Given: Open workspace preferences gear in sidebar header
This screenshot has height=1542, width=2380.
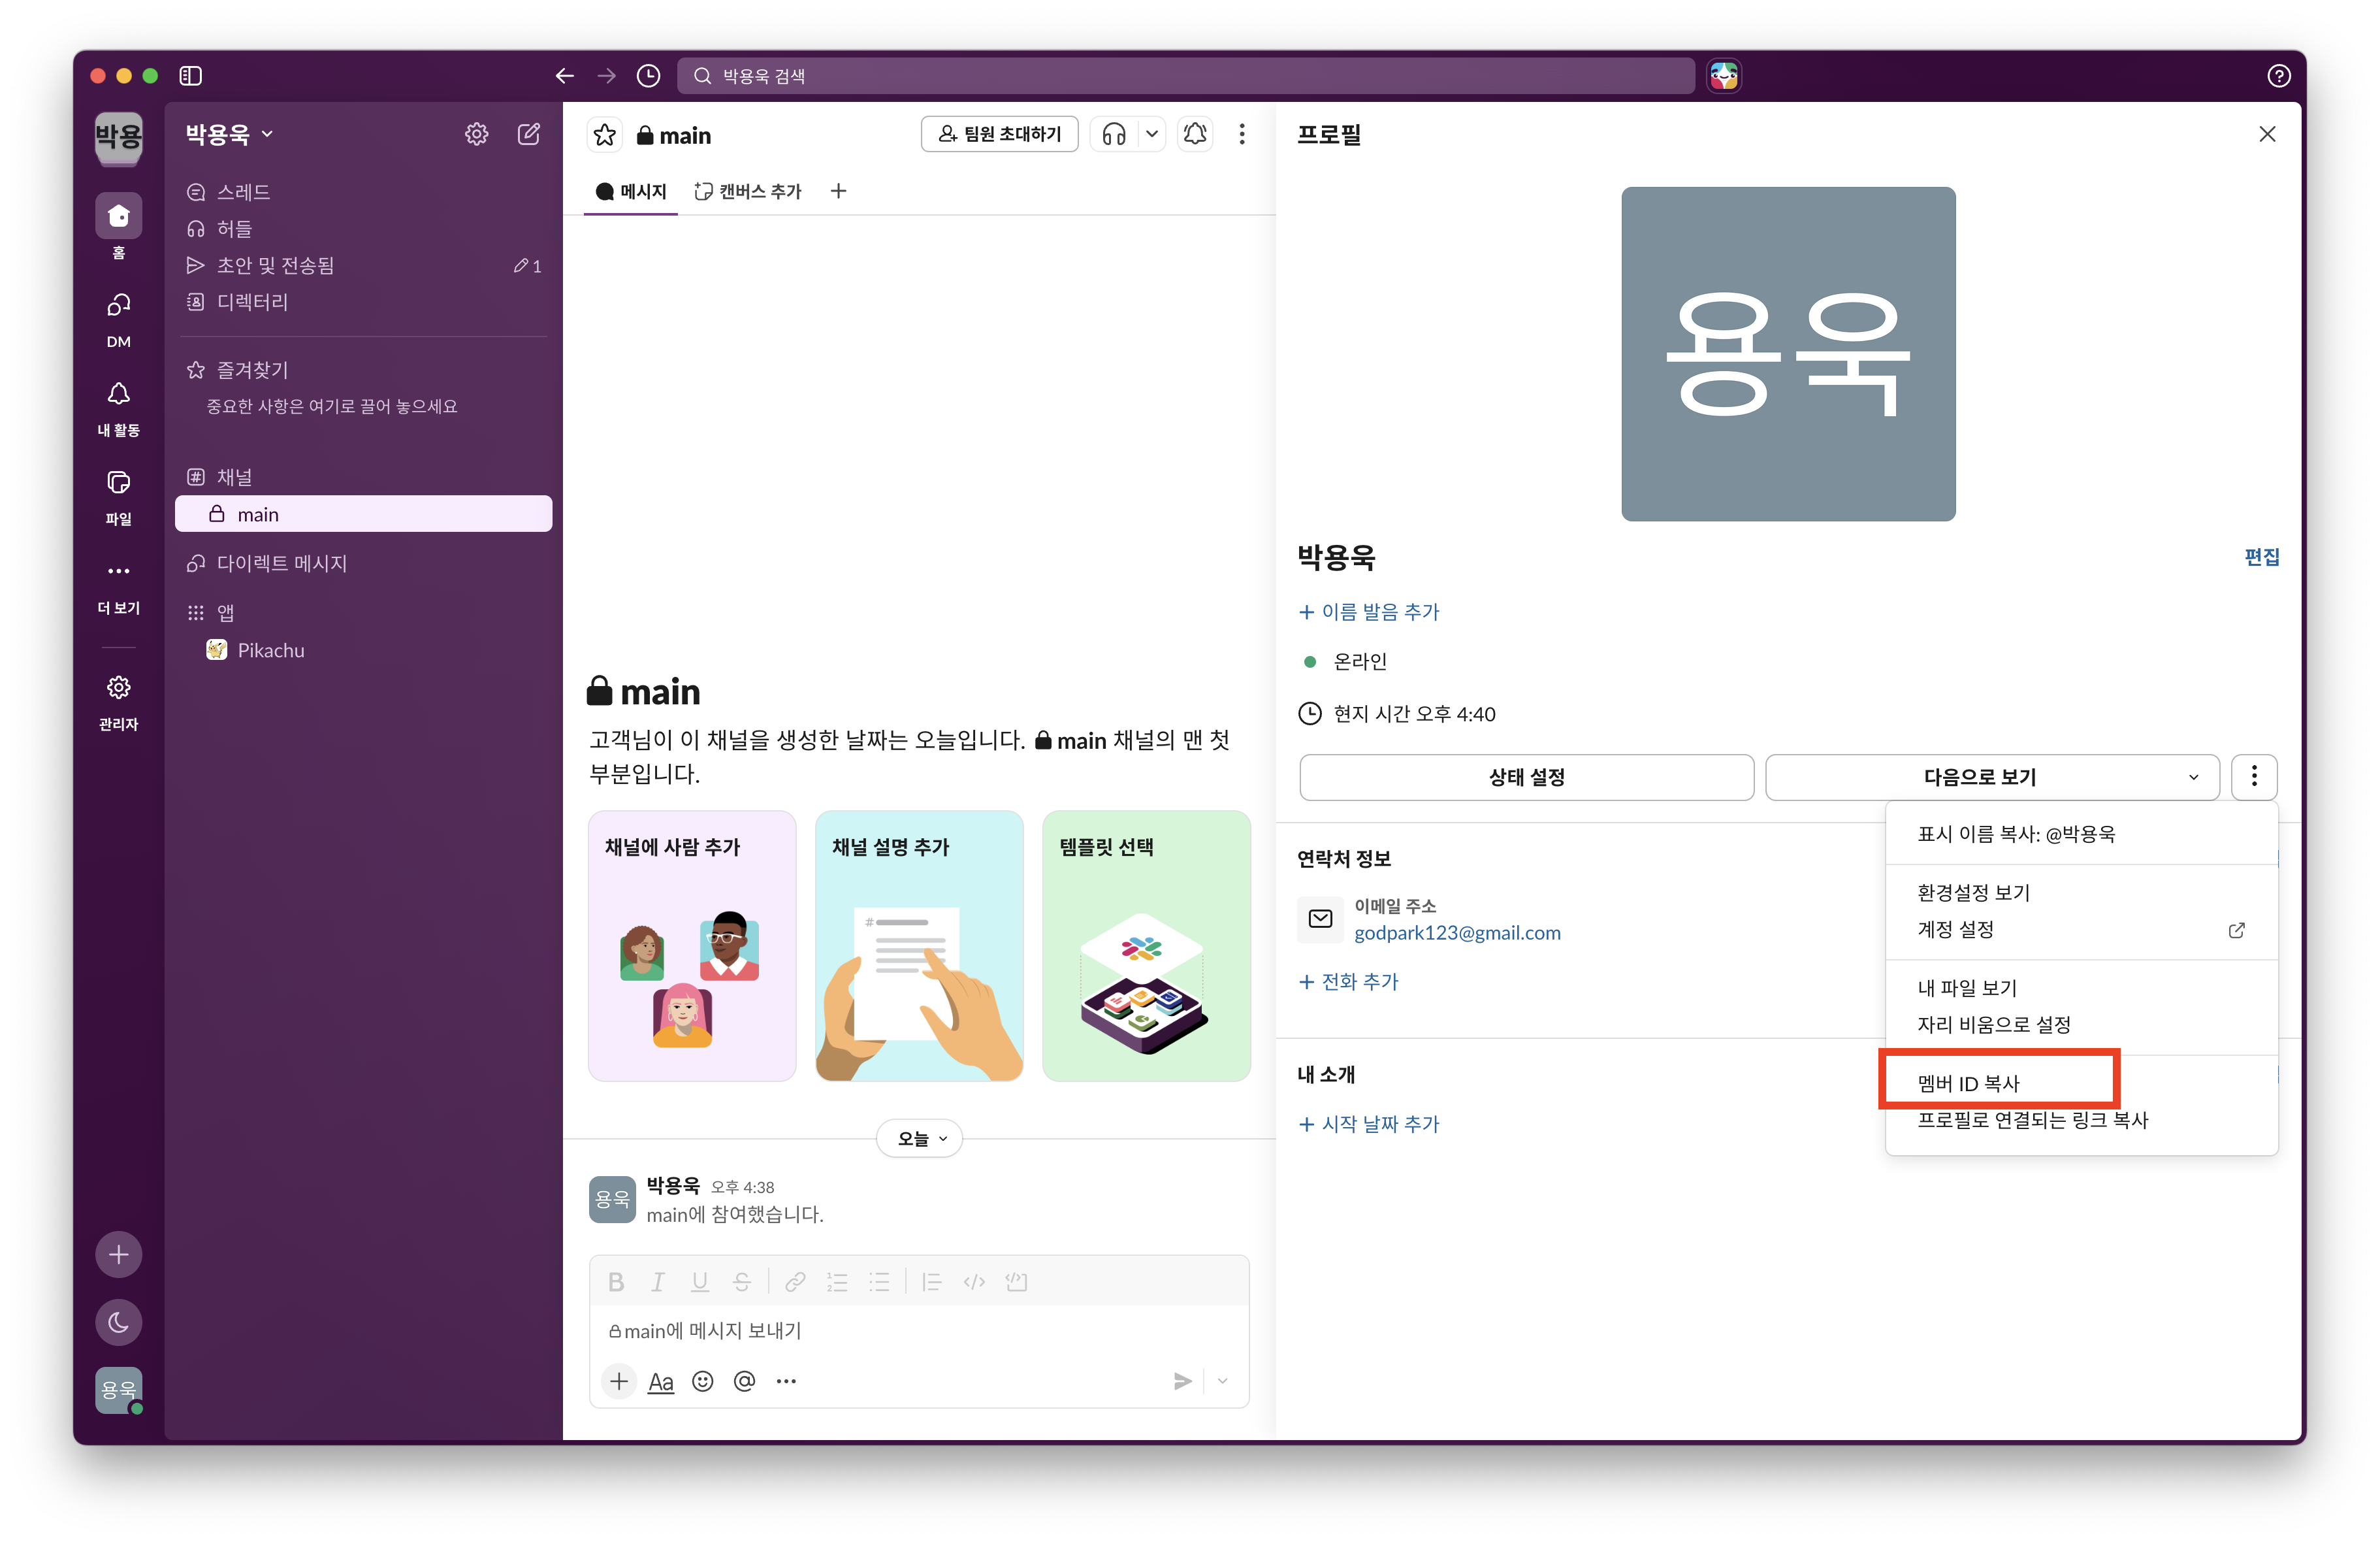Looking at the screenshot, I should tap(477, 133).
